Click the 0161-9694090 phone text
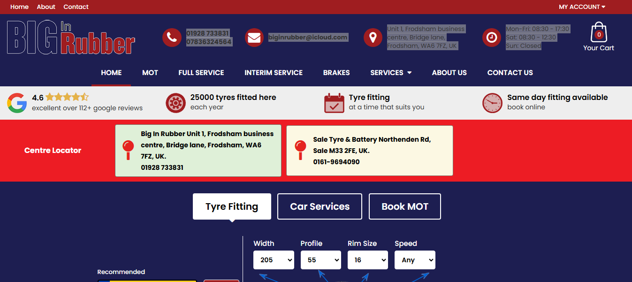 point(336,162)
